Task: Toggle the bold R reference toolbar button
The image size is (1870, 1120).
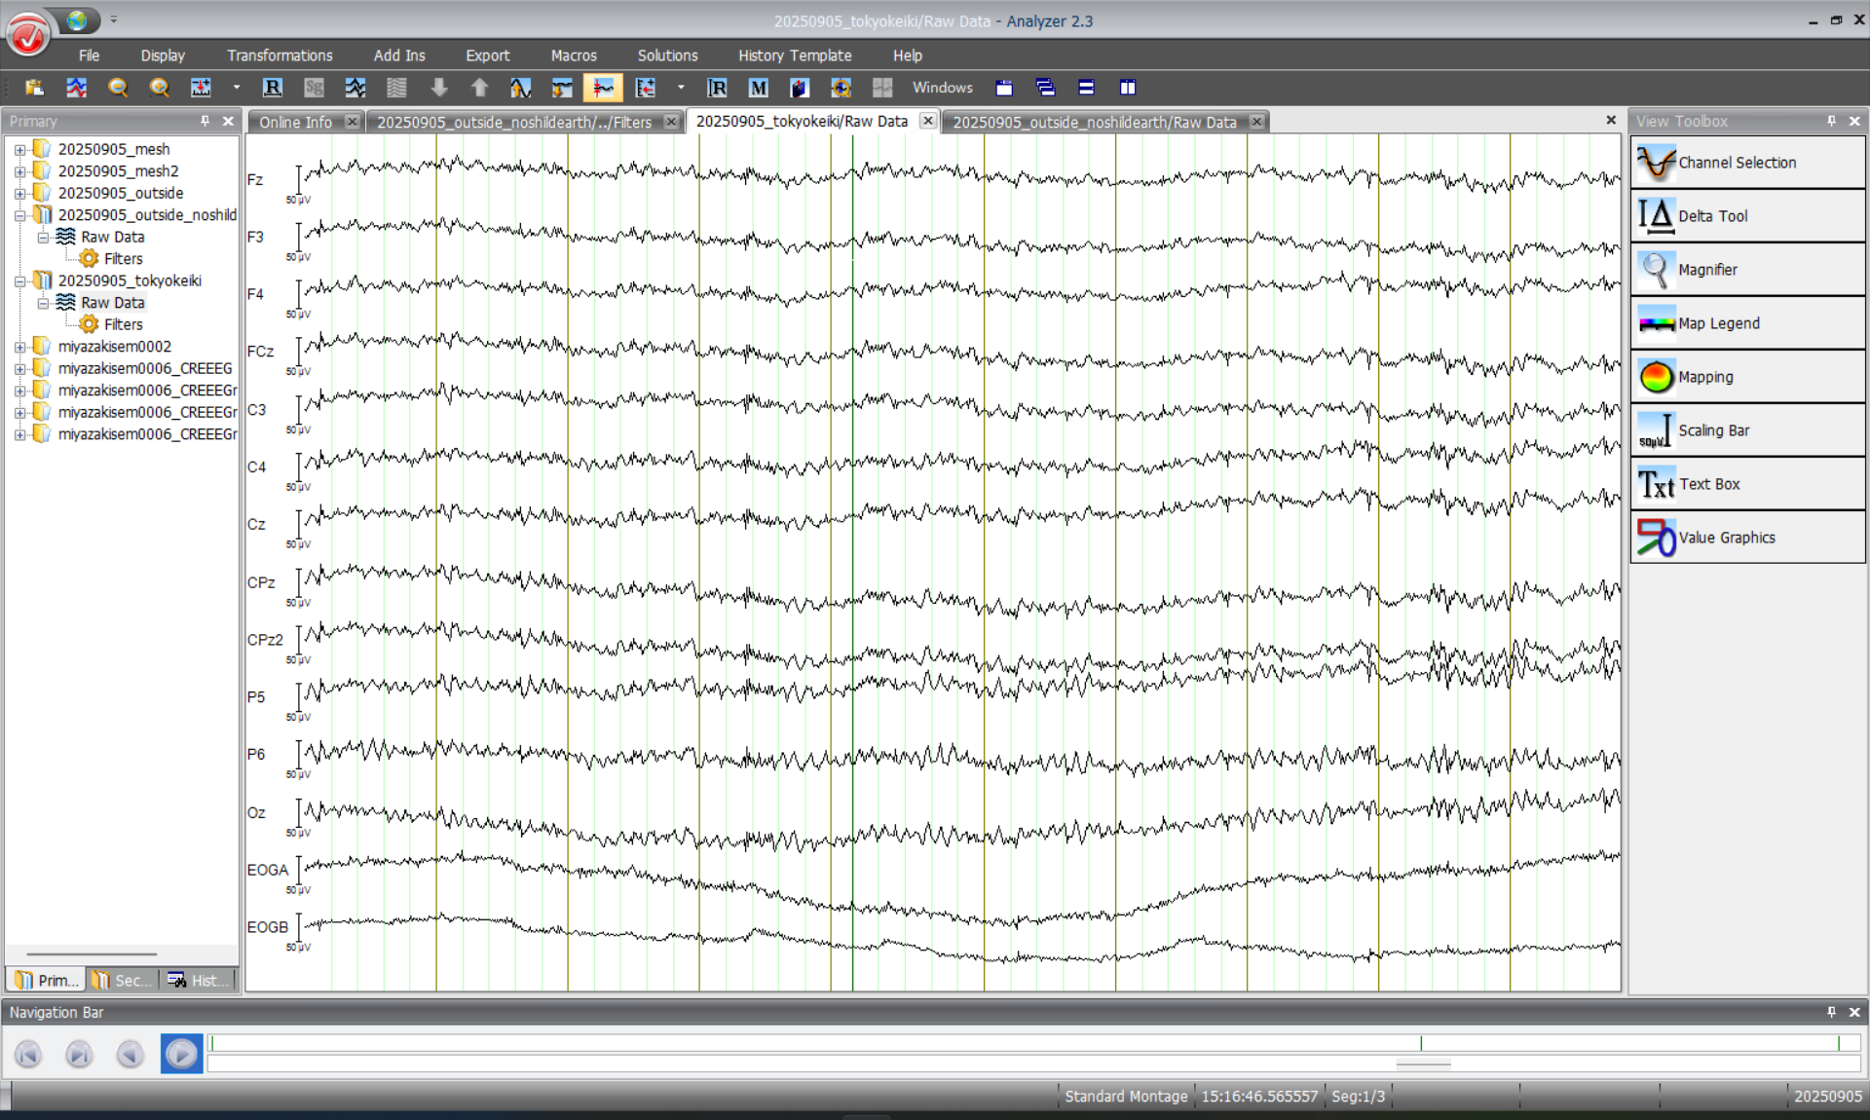Action: pyautogui.click(x=273, y=88)
